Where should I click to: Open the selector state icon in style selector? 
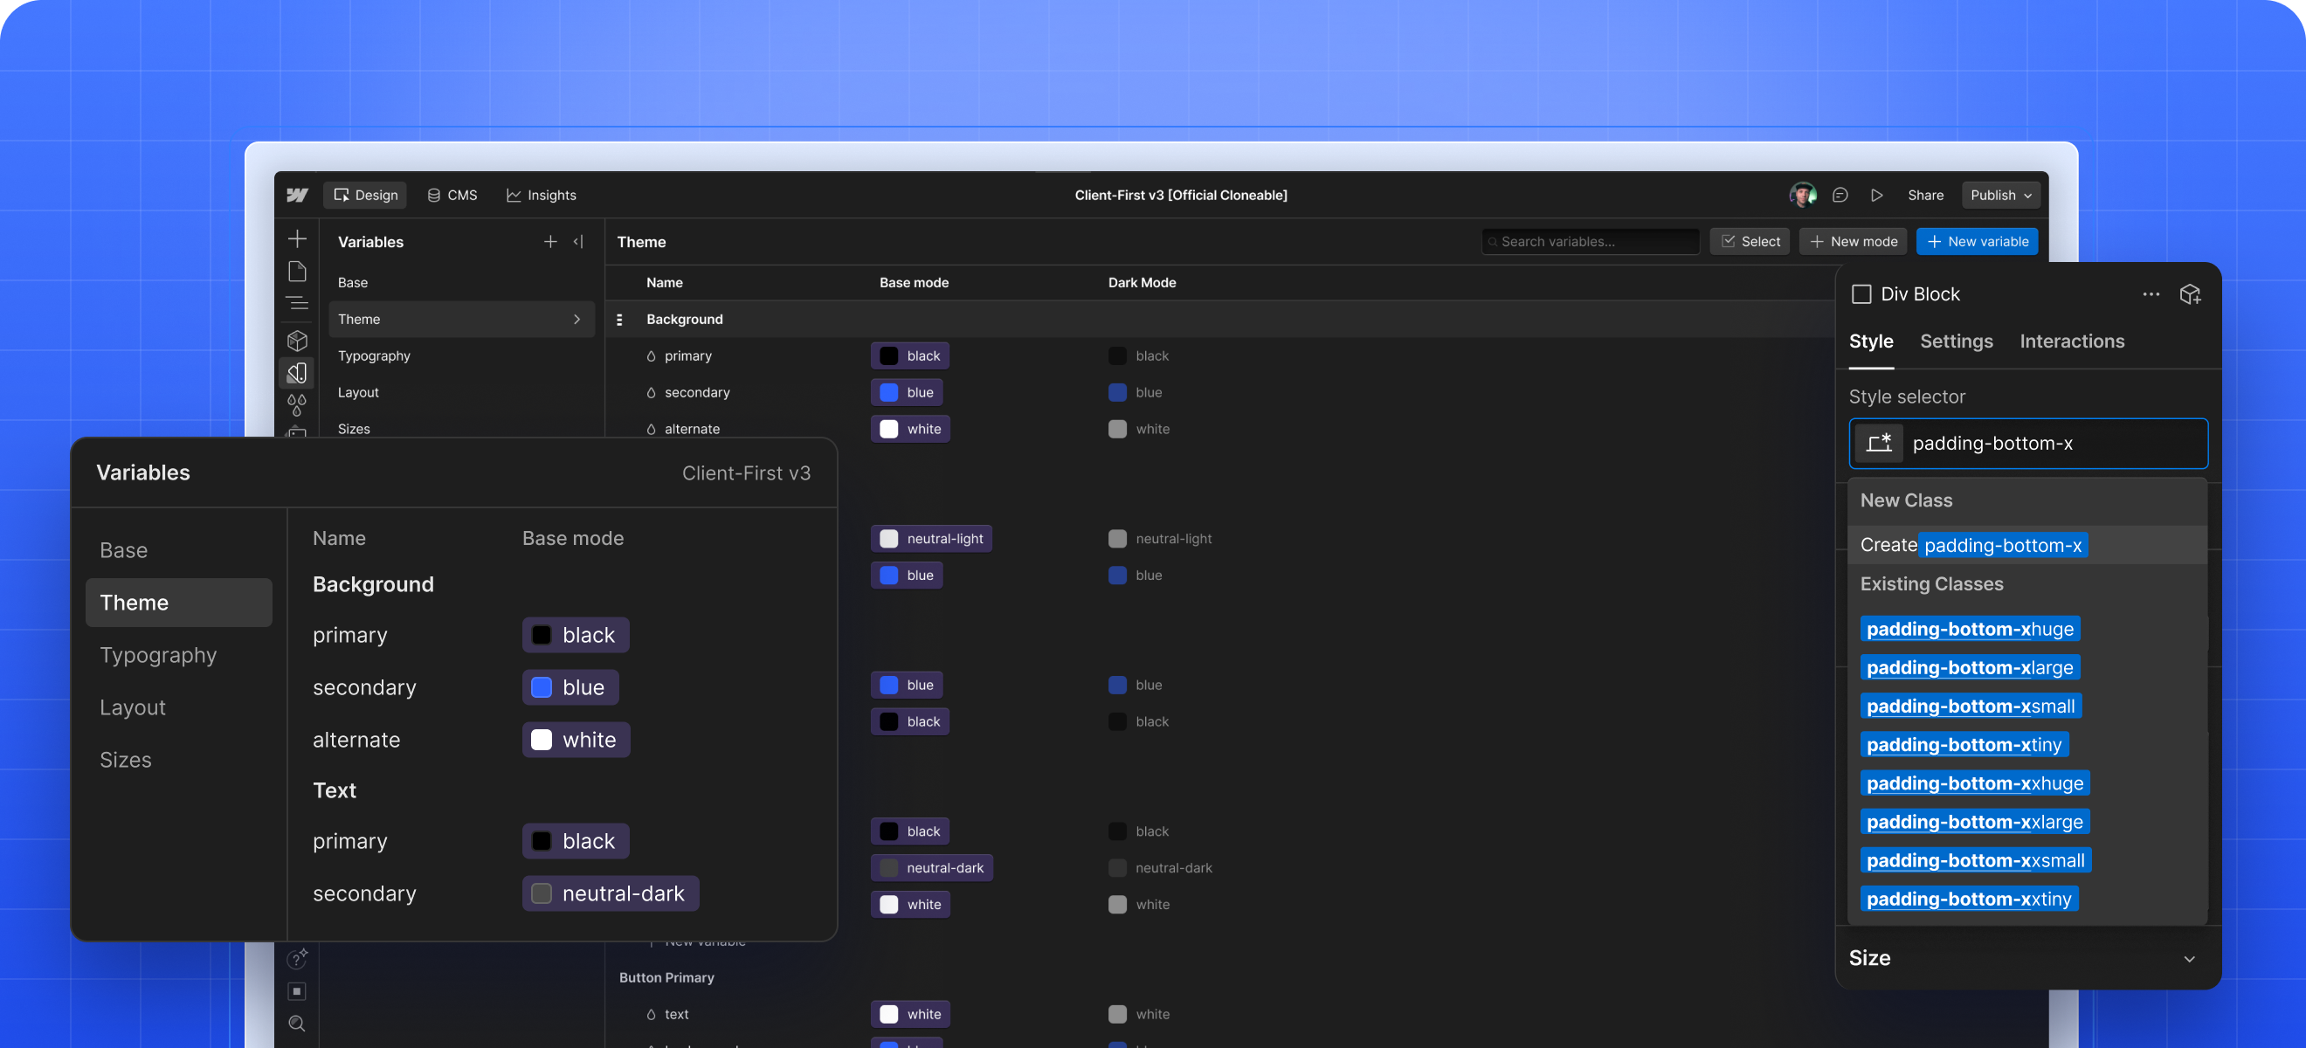pos(1878,443)
